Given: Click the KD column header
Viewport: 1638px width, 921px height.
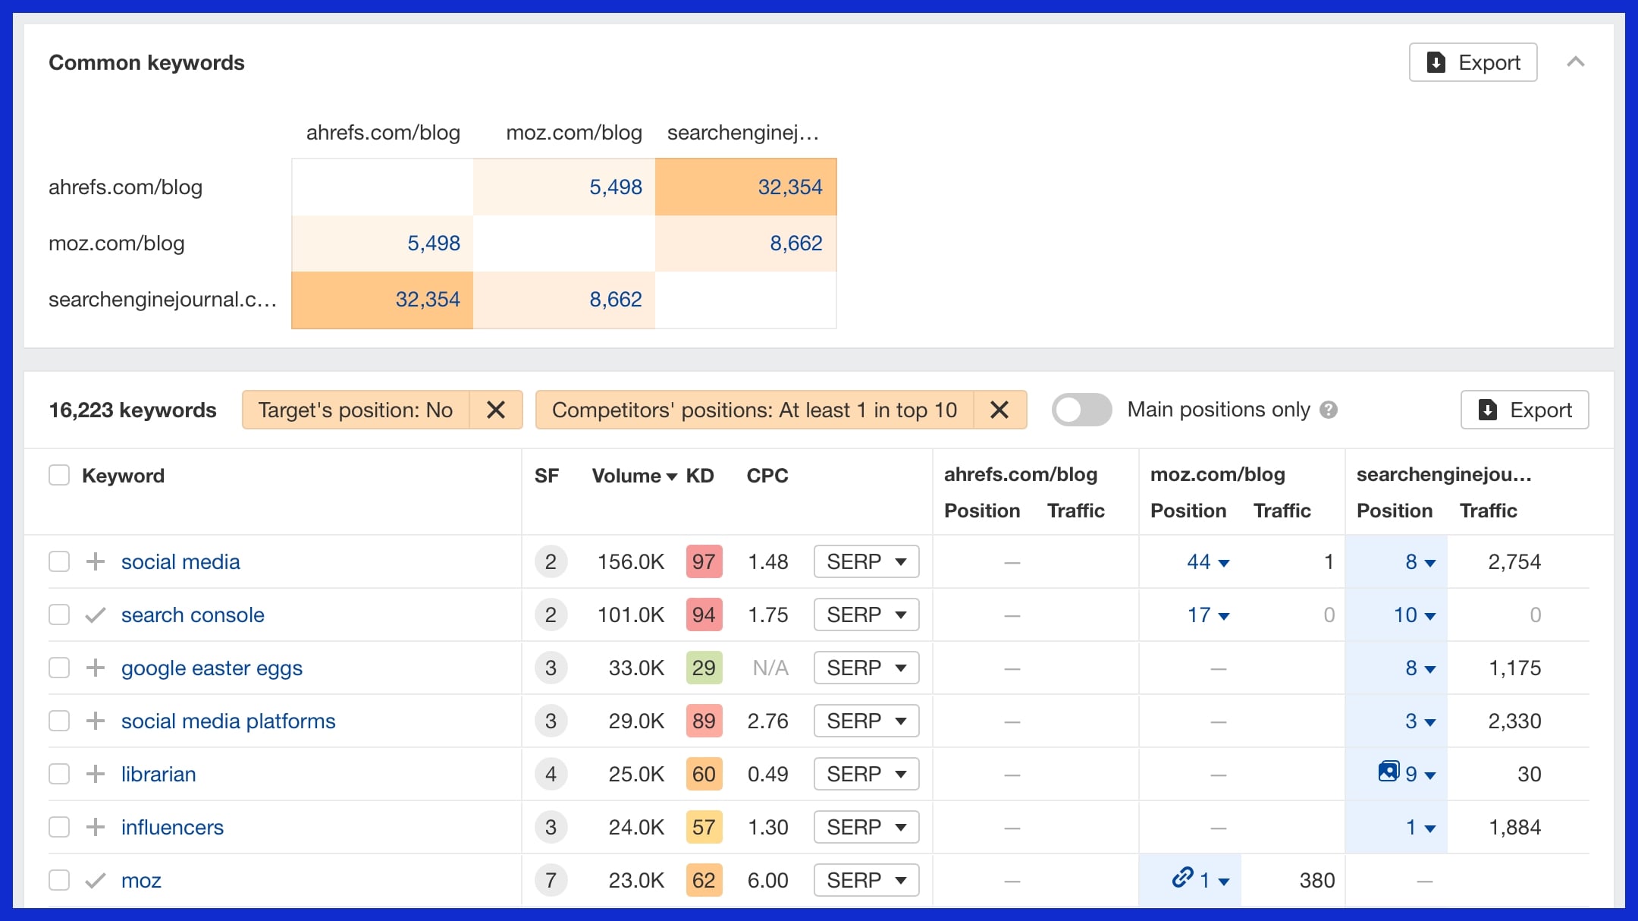Looking at the screenshot, I should (700, 476).
